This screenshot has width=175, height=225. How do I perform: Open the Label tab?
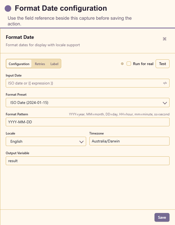[x=54, y=64]
